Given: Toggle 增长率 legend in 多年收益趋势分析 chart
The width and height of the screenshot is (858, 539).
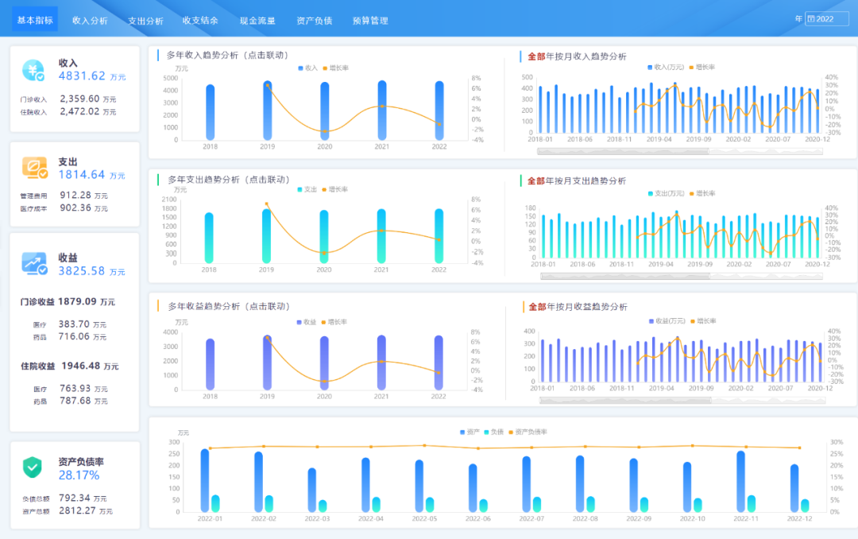Looking at the screenshot, I should pos(334,322).
